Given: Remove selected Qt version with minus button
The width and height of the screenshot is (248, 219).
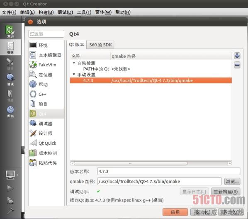Looking at the screenshot, I should (237, 65).
